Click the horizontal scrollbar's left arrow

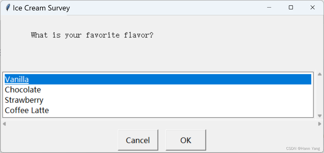point(4,124)
